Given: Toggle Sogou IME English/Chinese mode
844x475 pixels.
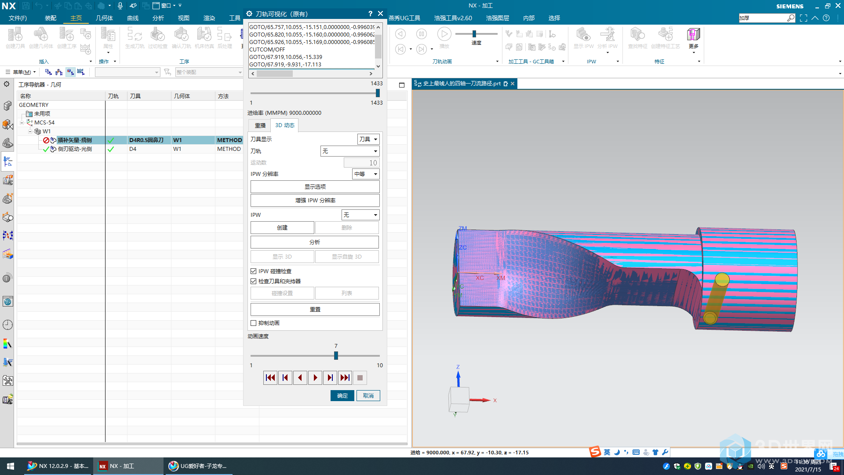Looking at the screenshot, I should tap(607, 452).
